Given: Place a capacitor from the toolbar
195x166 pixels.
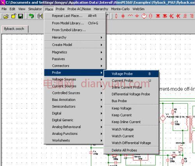Looking at the screenshot, I should pos(123,16).
